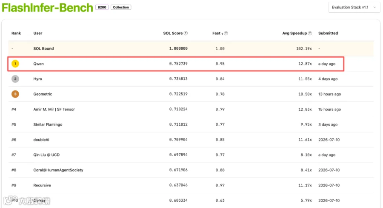
Task: Open Amir M. Mir | SF Tensor entry
Action: [54, 110]
